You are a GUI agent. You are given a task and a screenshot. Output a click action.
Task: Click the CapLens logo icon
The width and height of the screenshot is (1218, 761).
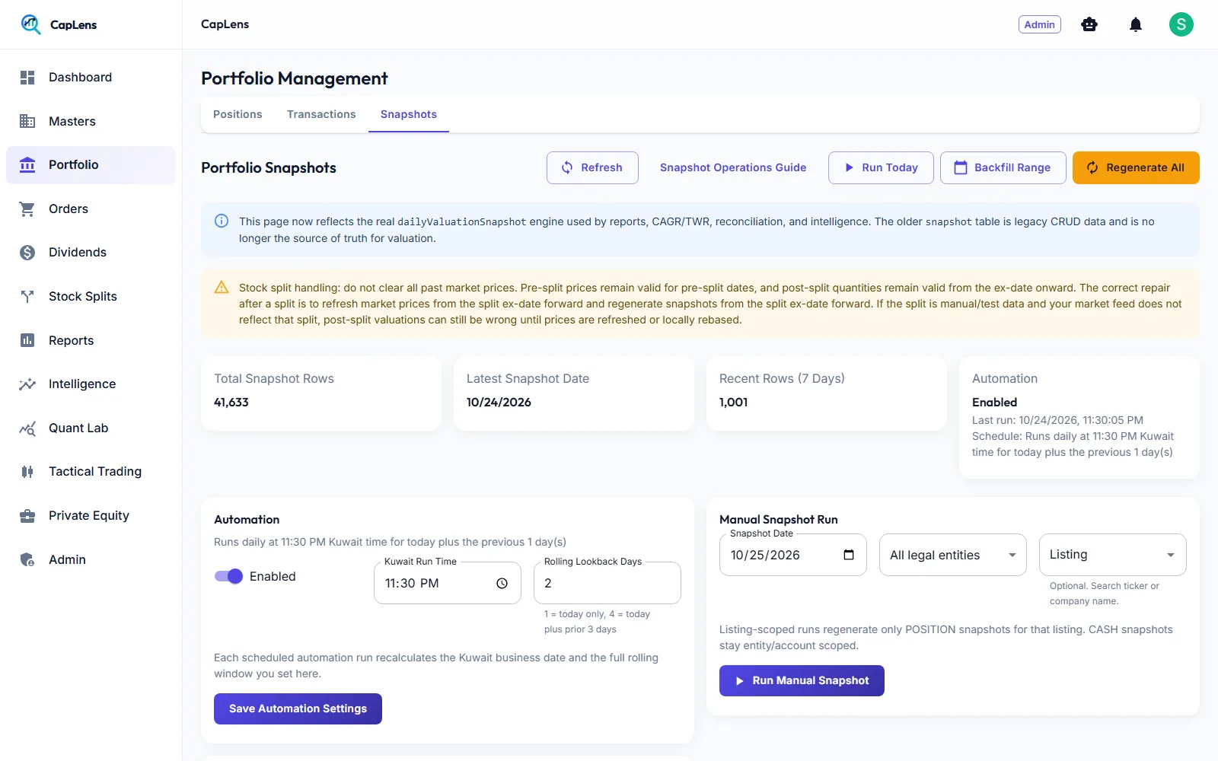(30, 24)
